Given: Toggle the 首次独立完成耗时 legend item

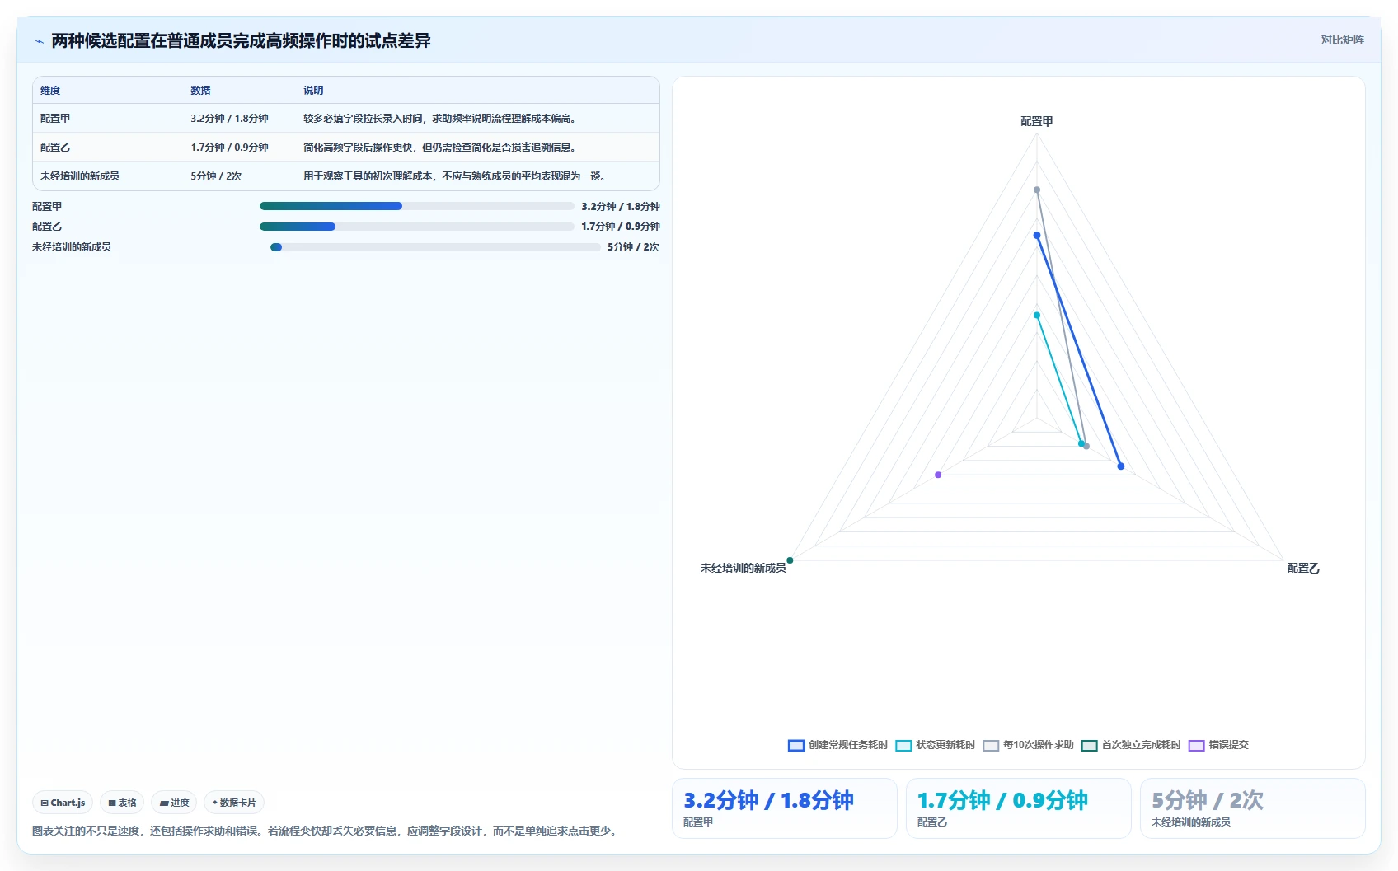Looking at the screenshot, I should [x=1131, y=745].
